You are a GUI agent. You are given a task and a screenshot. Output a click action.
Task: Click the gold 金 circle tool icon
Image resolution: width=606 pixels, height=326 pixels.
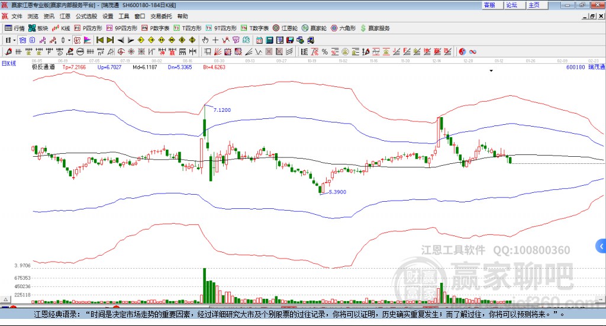click(345, 51)
